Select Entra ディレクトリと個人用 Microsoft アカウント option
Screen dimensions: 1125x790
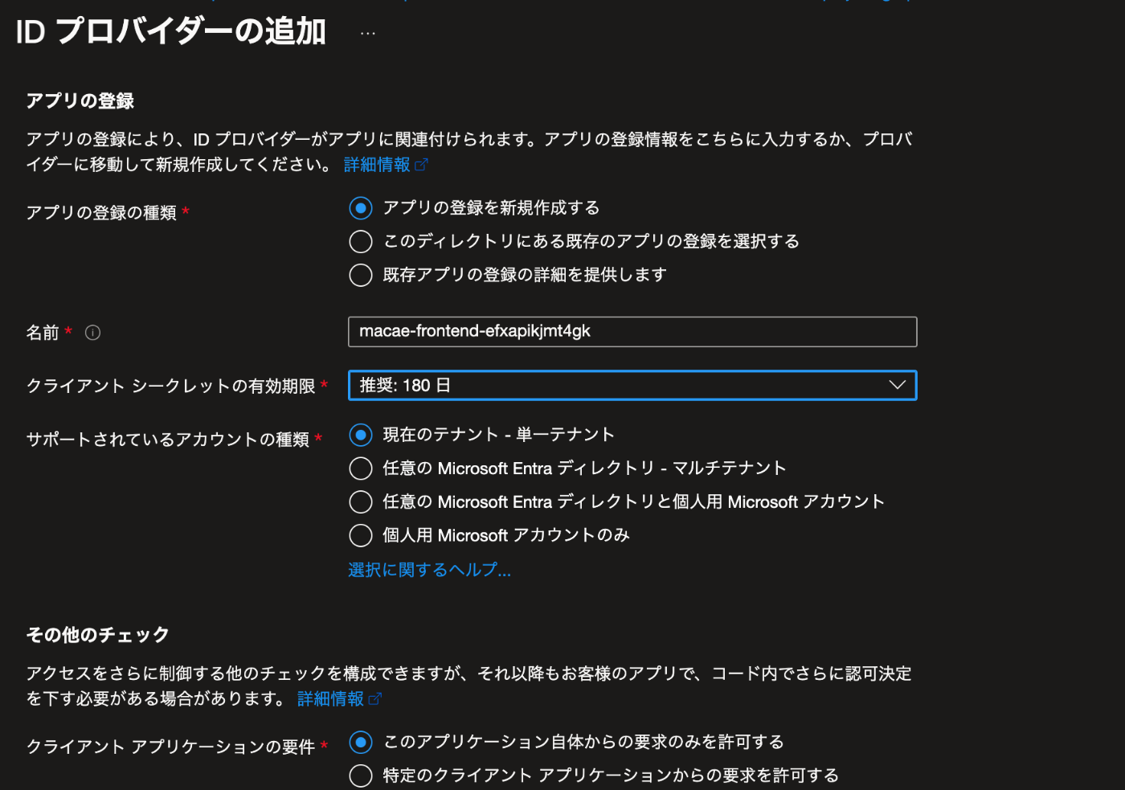pyautogui.click(x=361, y=501)
